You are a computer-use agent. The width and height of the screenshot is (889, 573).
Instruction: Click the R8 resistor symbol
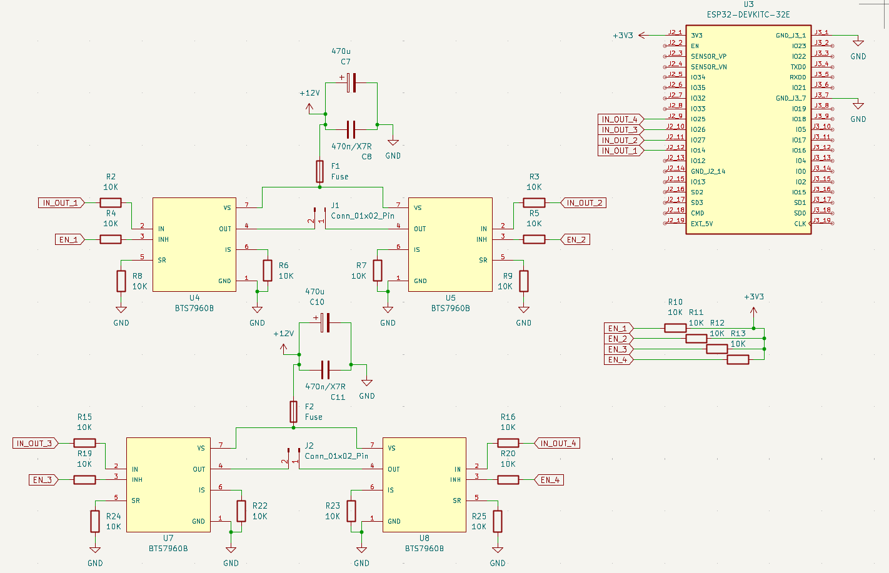click(121, 281)
